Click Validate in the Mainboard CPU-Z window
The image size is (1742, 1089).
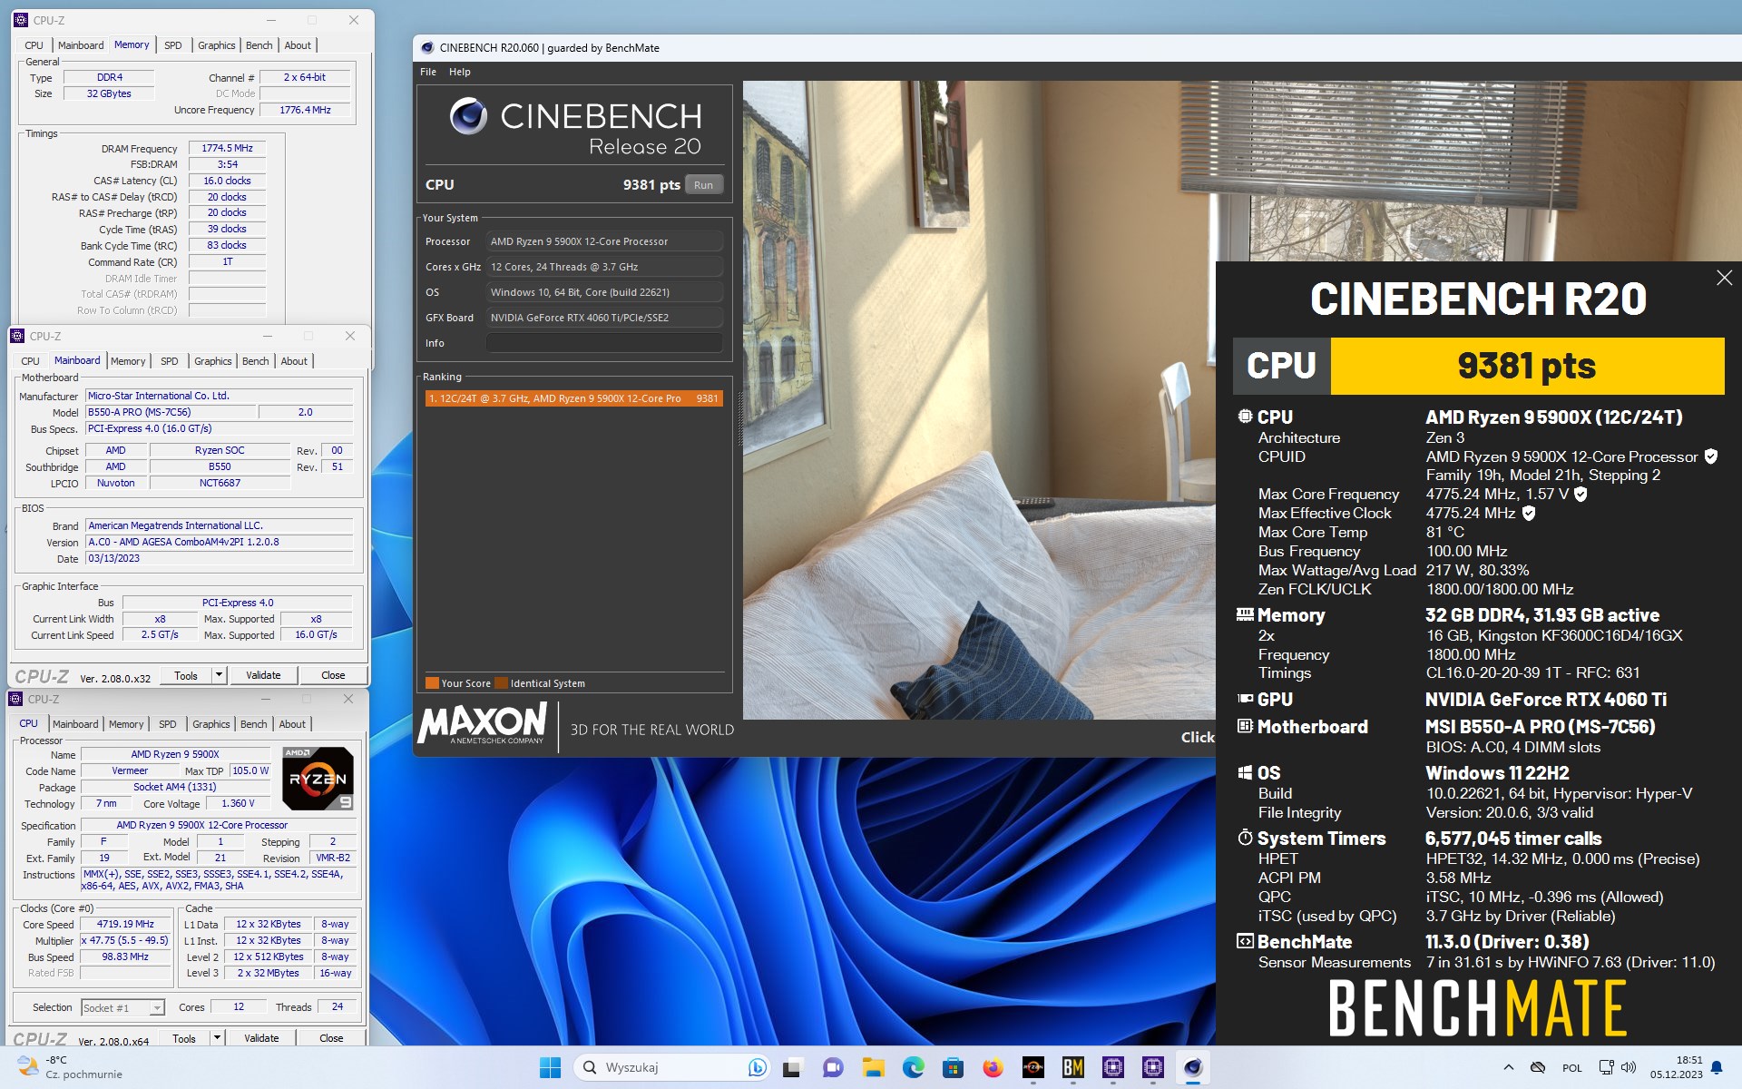pos(263,675)
